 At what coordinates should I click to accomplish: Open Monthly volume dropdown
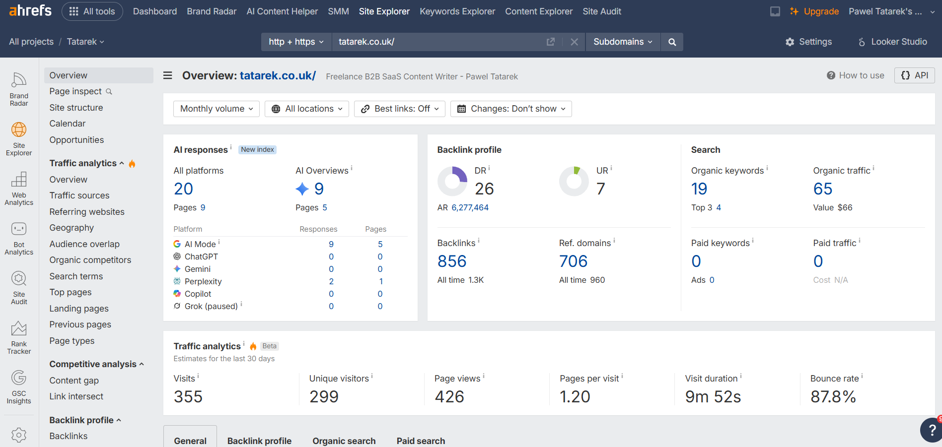tap(217, 109)
